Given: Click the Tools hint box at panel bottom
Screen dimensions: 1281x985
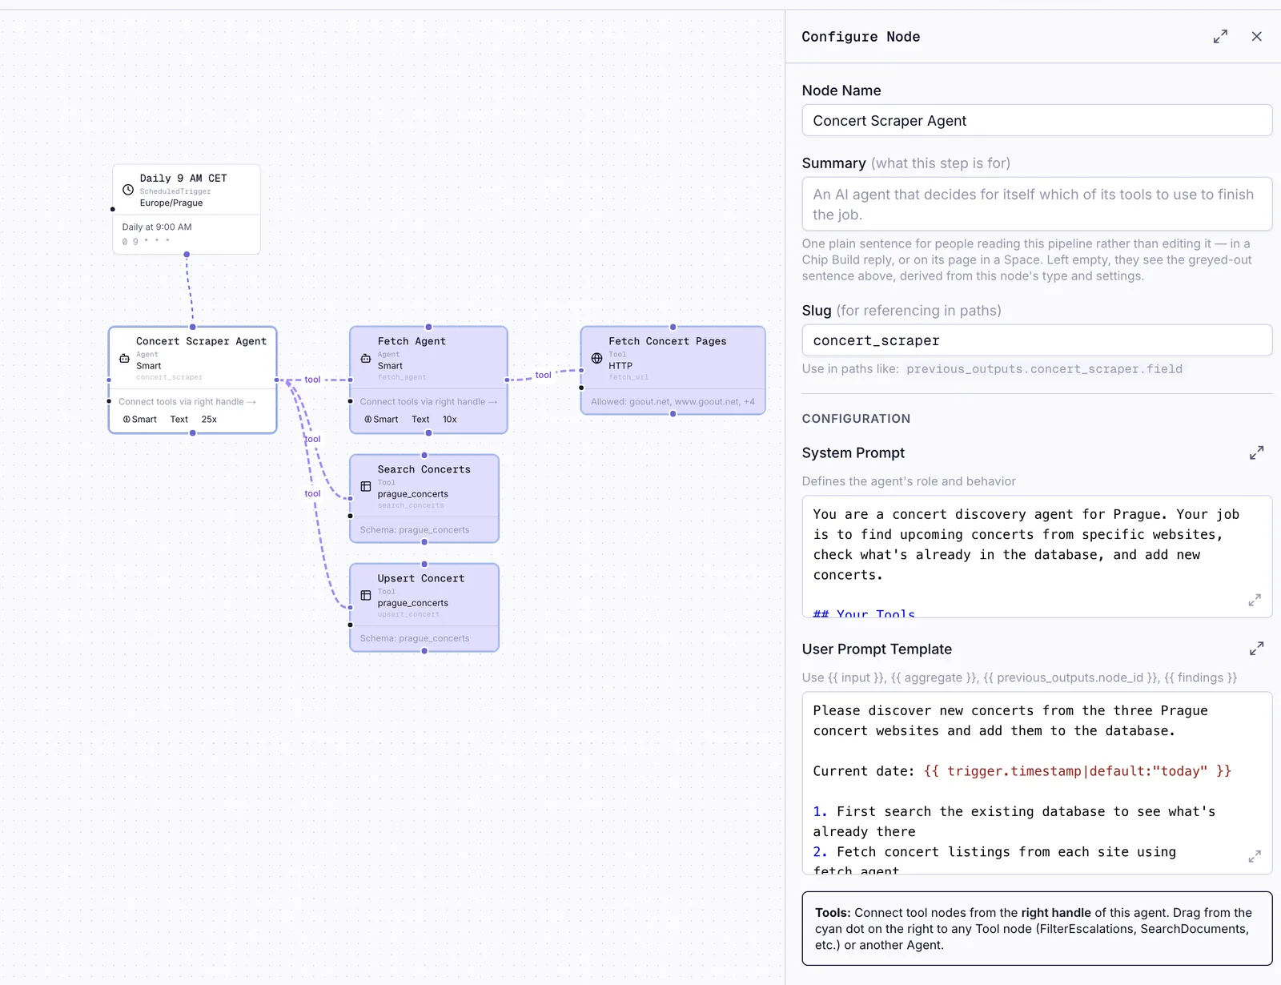Looking at the screenshot, I should 1037,929.
